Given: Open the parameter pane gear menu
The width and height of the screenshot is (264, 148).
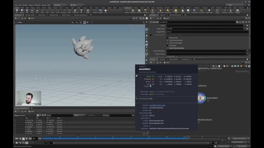Looking at the screenshot, I should point(237,22).
